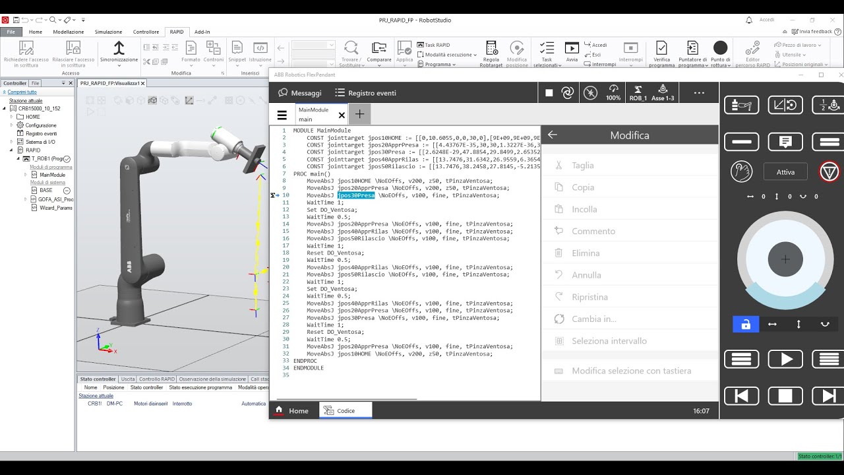Screen dimensions: 844x475
Task: Click the Avvia play icon in ribbon
Action: [572, 47]
